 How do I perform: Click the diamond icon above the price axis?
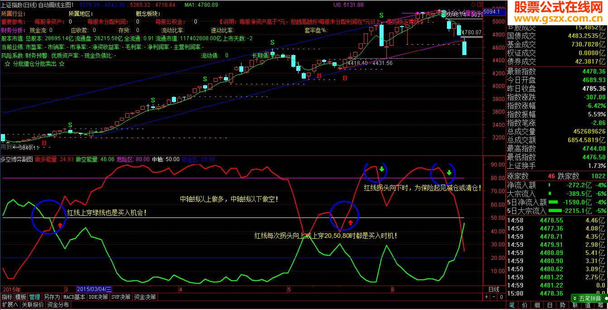point(474,5)
